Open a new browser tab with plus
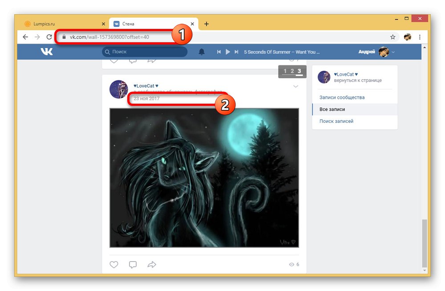Screen dimensions: 445x291 coord(206,24)
